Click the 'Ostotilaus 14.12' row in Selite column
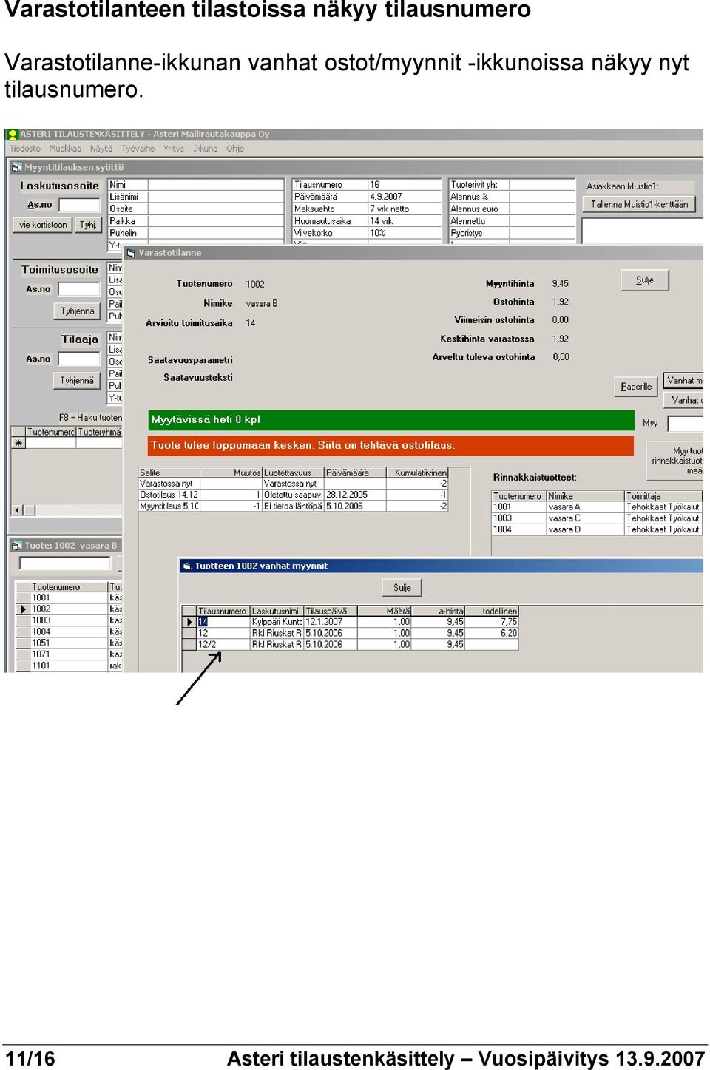 (169, 495)
